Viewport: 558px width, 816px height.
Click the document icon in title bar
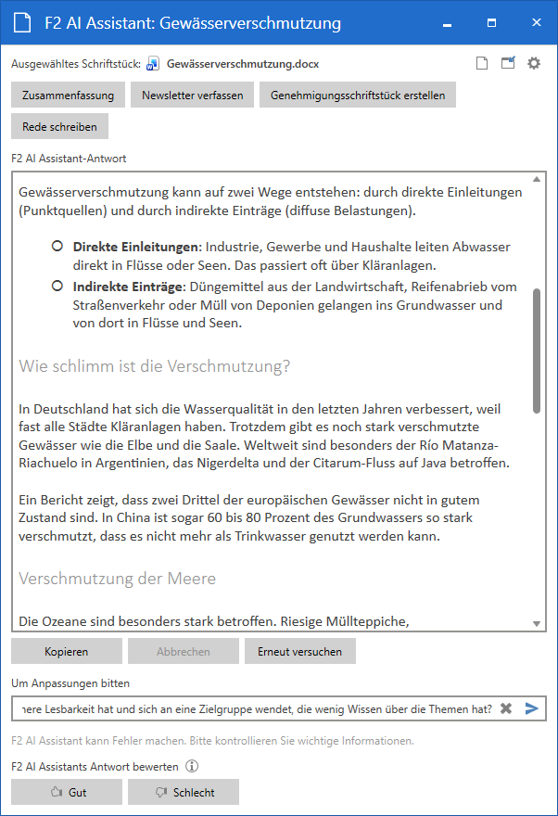click(22, 23)
